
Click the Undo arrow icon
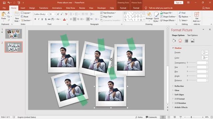[x=9, y=3]
